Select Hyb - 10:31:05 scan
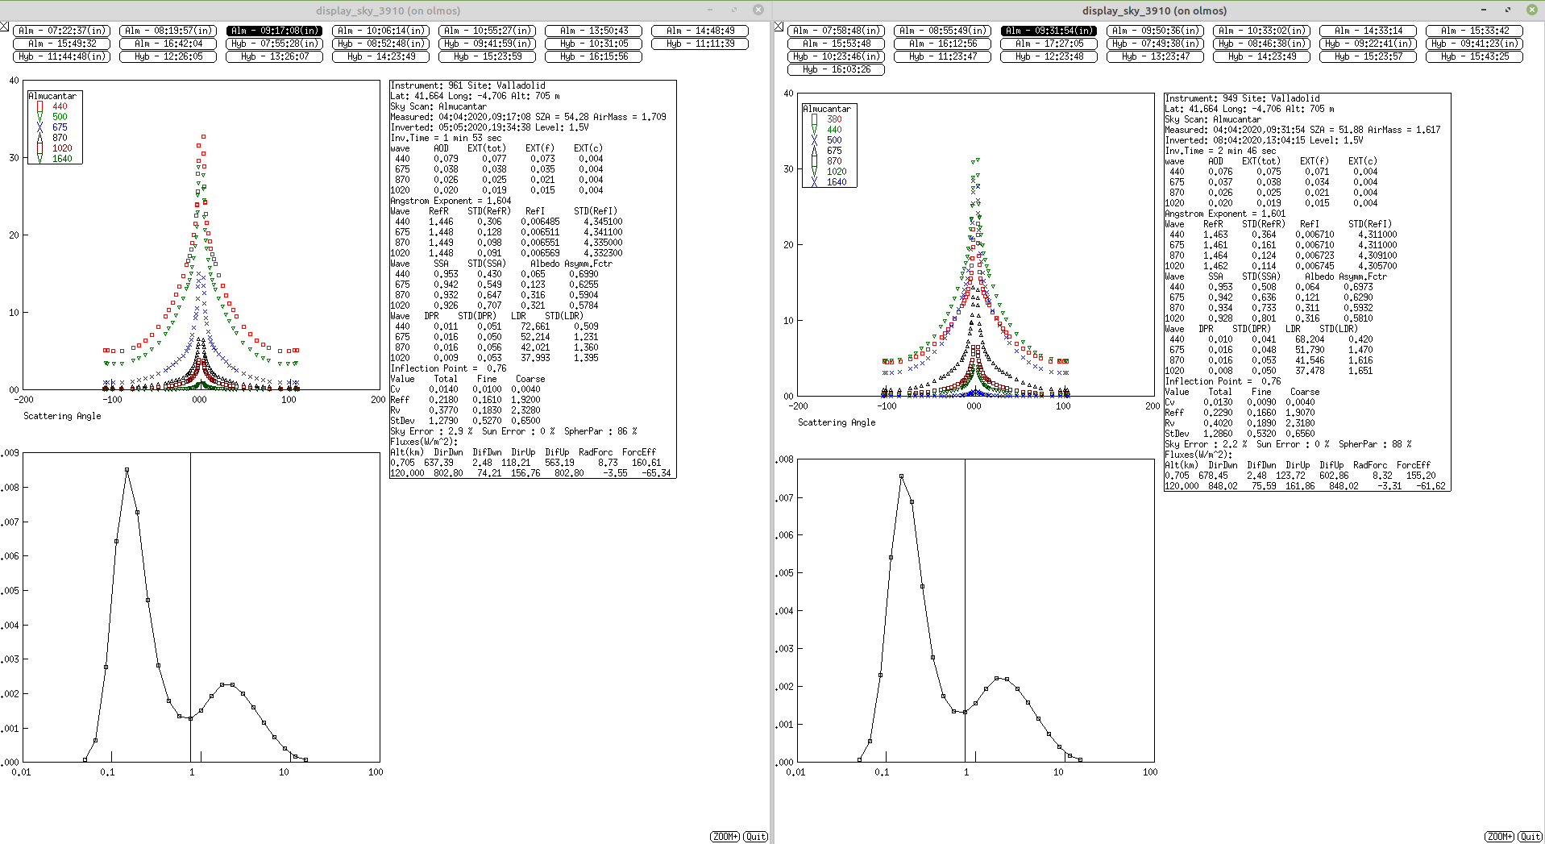Image resolution: width=1545 pixels, height=844 pixels. tap(594, 44)
